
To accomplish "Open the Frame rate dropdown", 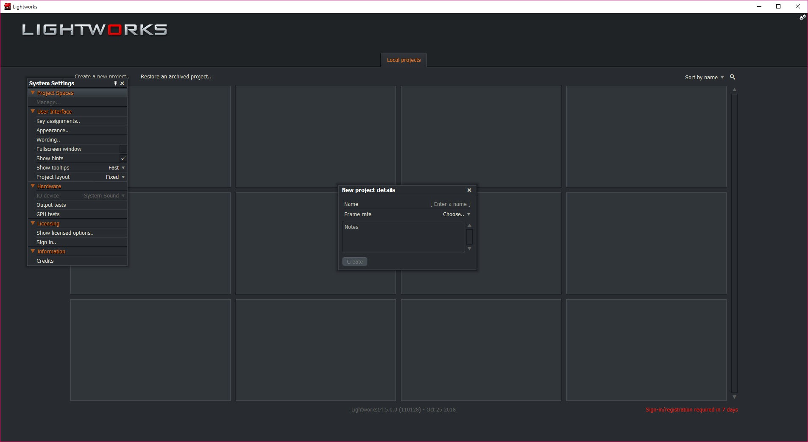I will point(457,214).
